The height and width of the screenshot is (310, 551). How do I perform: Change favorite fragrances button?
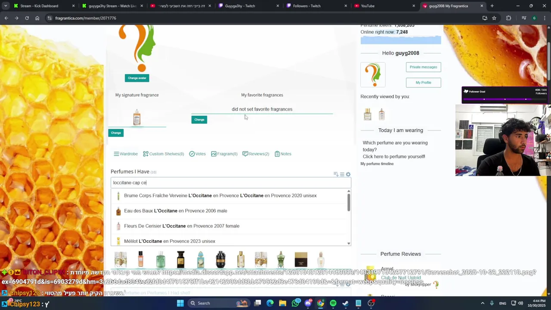(x=199, y=119)
